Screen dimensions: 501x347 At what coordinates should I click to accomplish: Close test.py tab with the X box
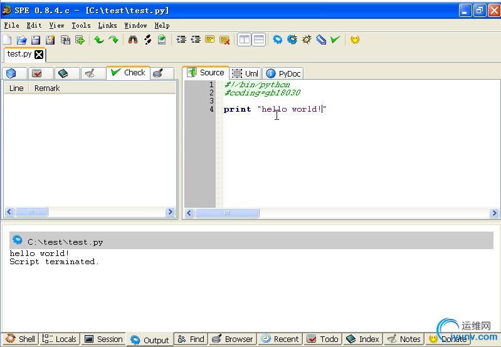(39, 55)
